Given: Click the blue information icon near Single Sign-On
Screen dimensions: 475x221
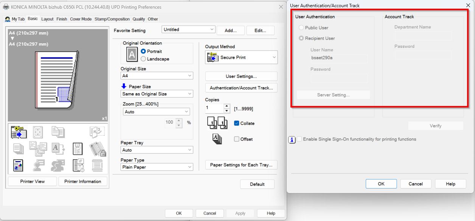Looking at the screenshot, I should 292,140.
